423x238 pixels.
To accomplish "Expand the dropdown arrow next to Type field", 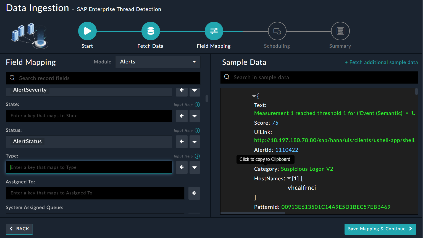I will pyautogui.click(x=195, y=167).
